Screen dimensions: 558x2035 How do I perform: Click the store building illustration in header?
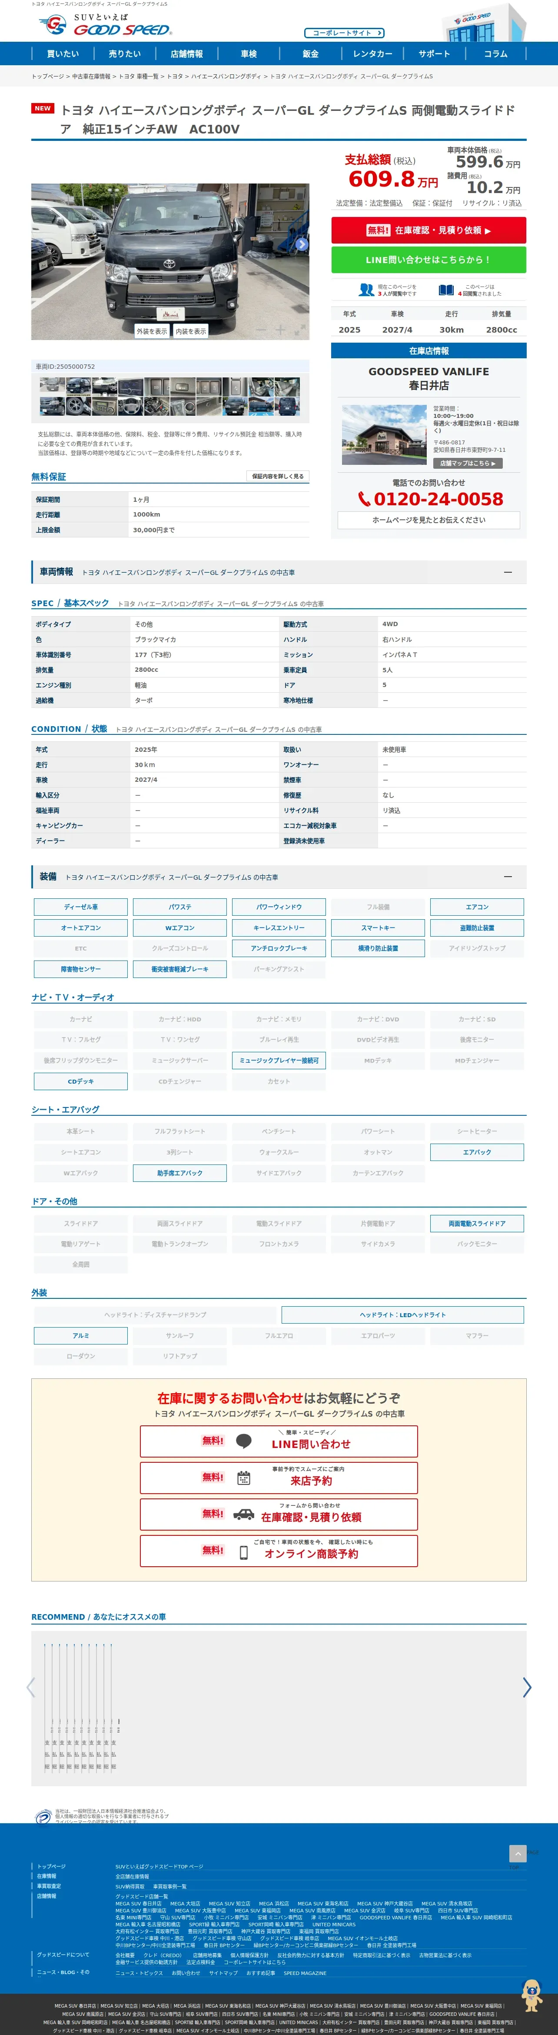pyautogui.click(x=483, y=22)
